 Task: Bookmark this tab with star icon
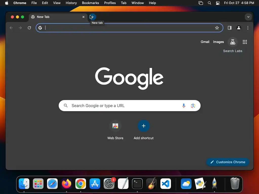coord(217,28)
